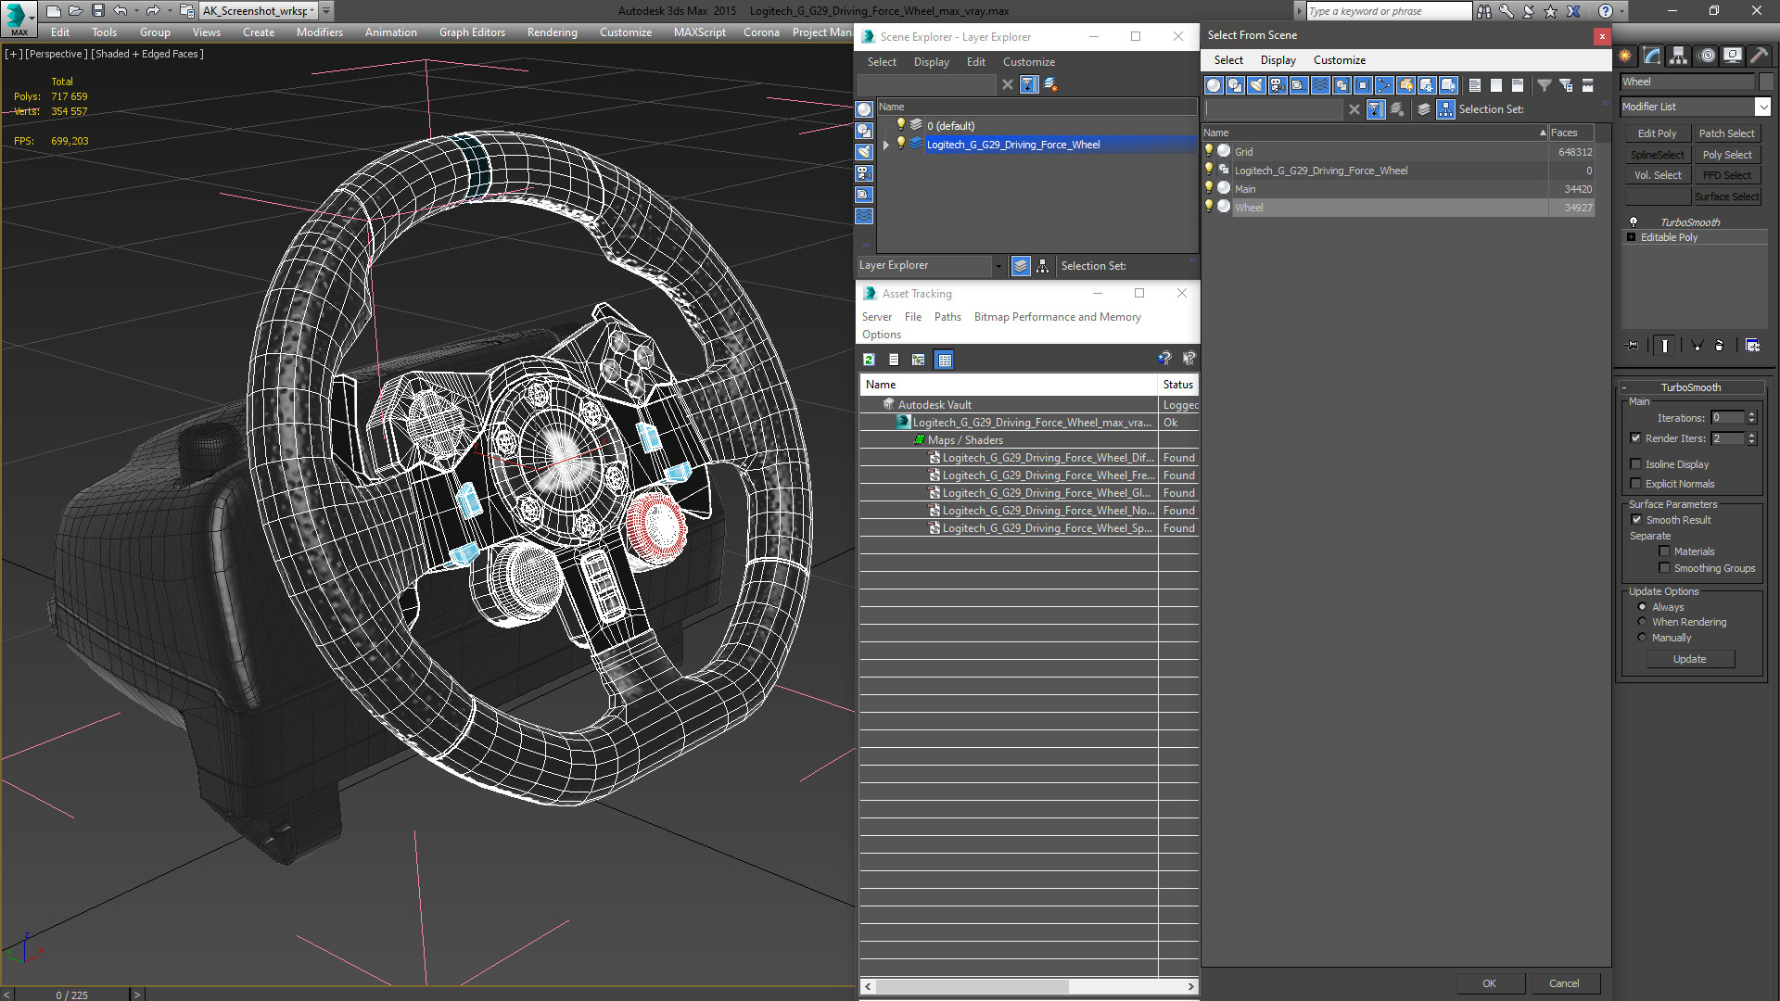Select the Always update radio option
The image size is (1780, 1001).
pos(1642,607)
